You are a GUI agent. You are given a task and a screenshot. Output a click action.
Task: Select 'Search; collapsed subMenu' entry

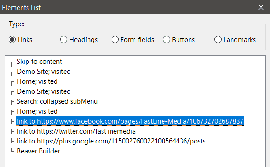[57, 101]
